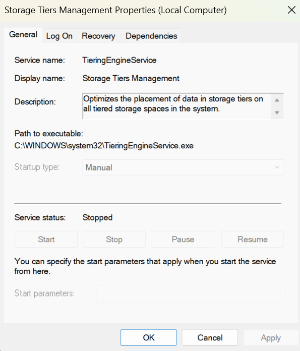Switch to the General tab
The image size is (300, 351).
pyautogui.click(x=23, y=35)
